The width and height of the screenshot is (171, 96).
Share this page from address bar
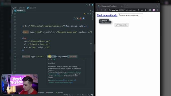(x=142, y=10)
